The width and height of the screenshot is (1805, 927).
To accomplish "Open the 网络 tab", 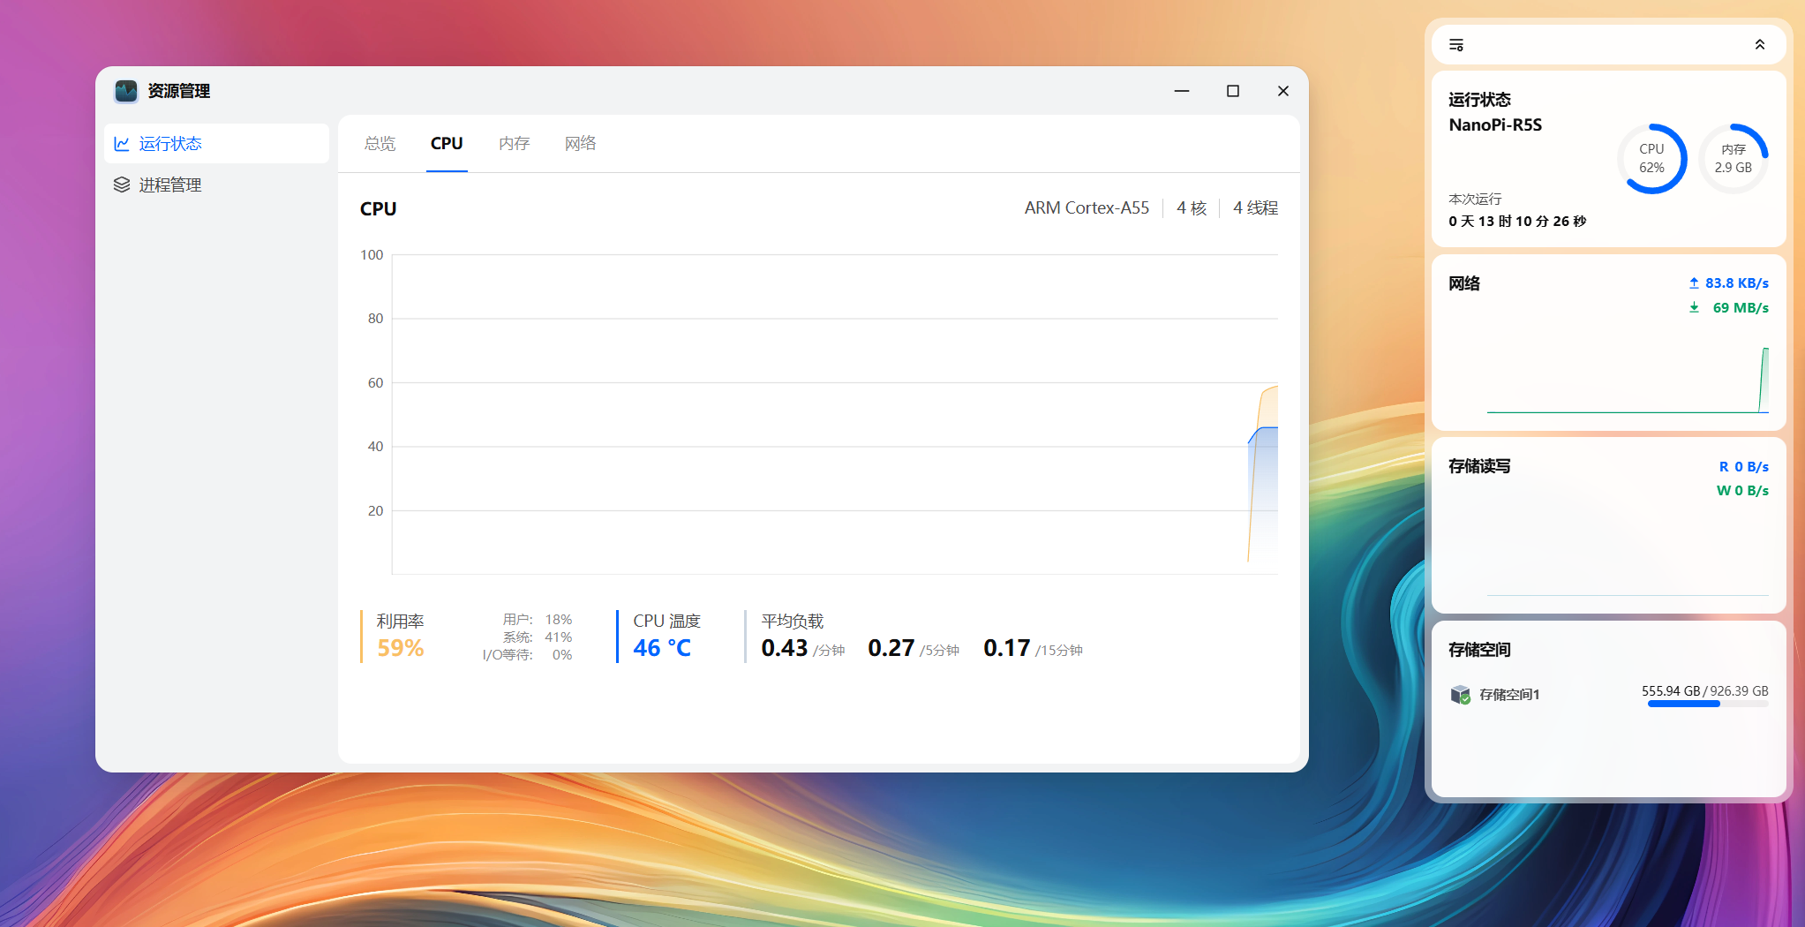I will (x=580, y=143).
